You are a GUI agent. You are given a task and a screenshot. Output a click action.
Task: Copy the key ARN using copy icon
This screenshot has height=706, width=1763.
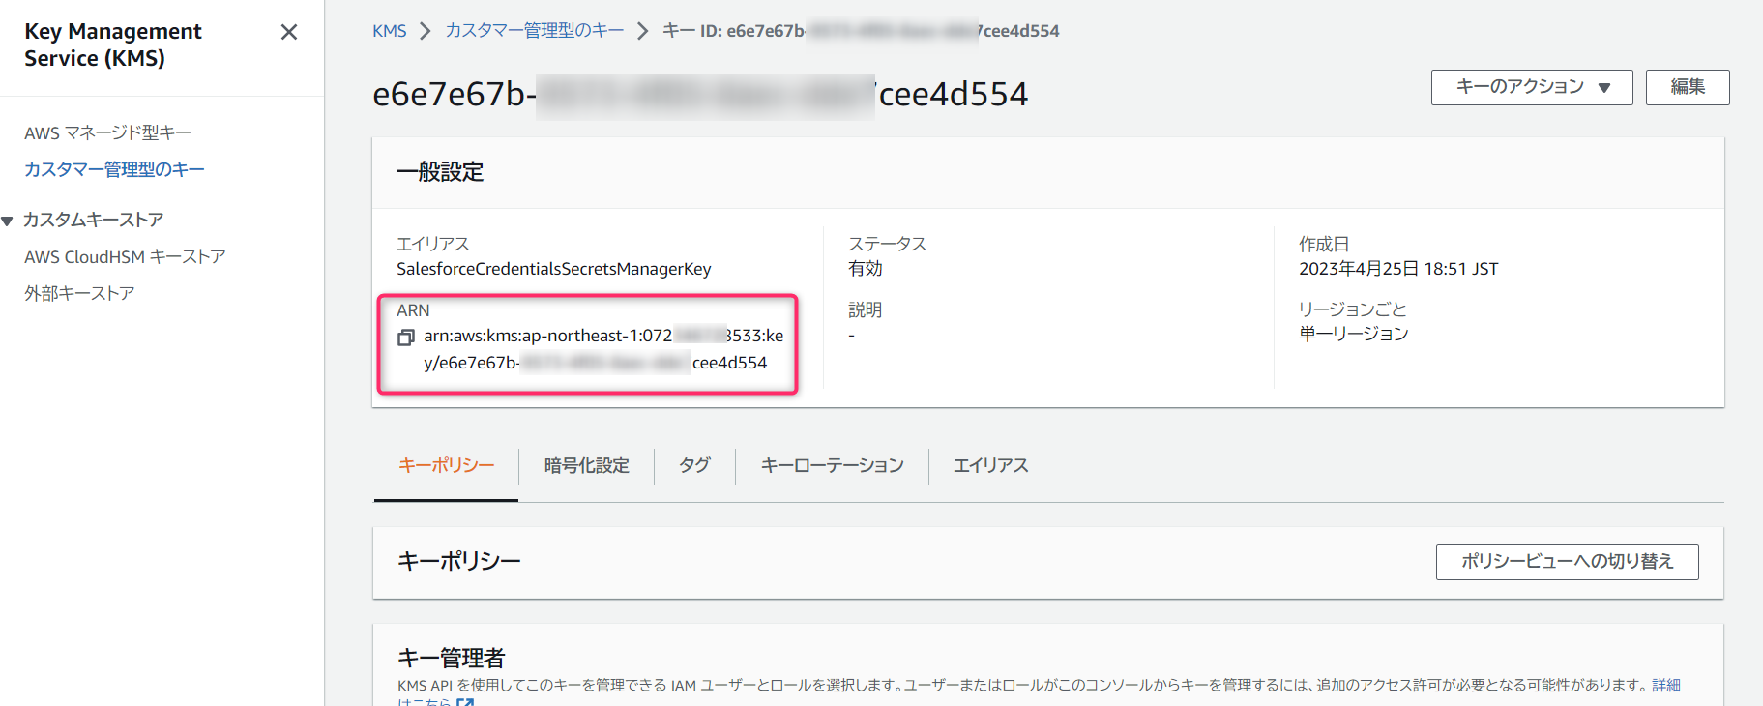(x=406, y=337)
